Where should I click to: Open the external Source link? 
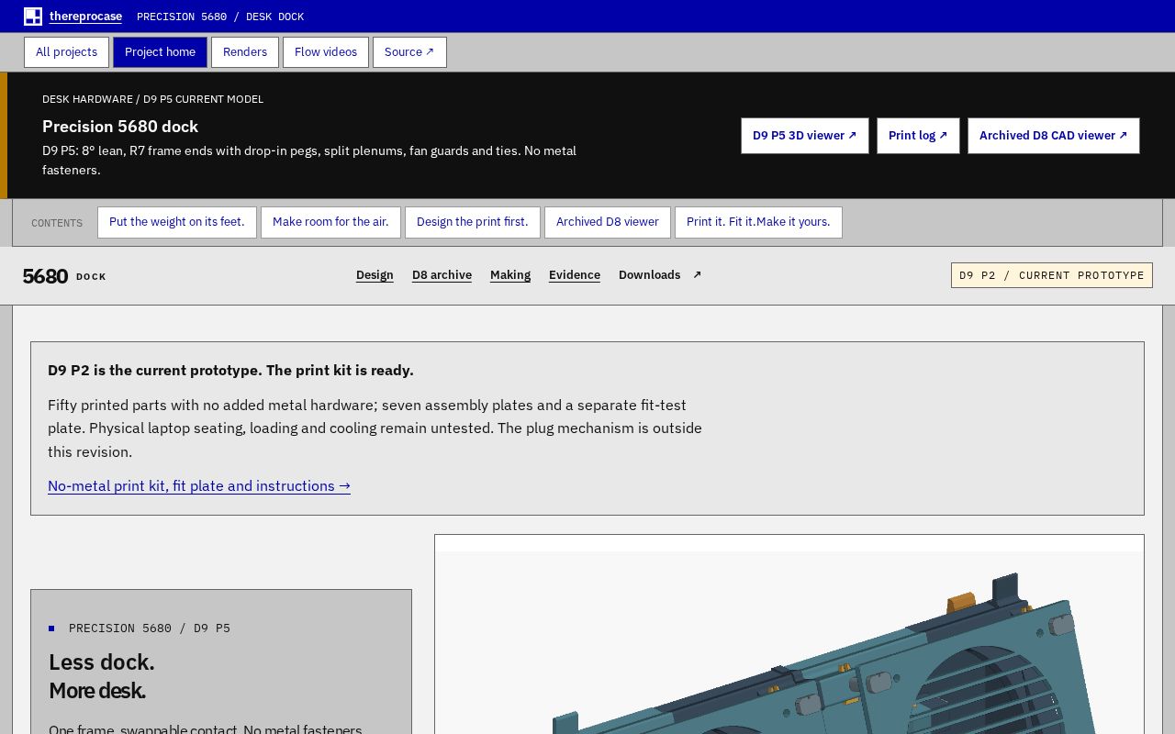tap(409, 52)
